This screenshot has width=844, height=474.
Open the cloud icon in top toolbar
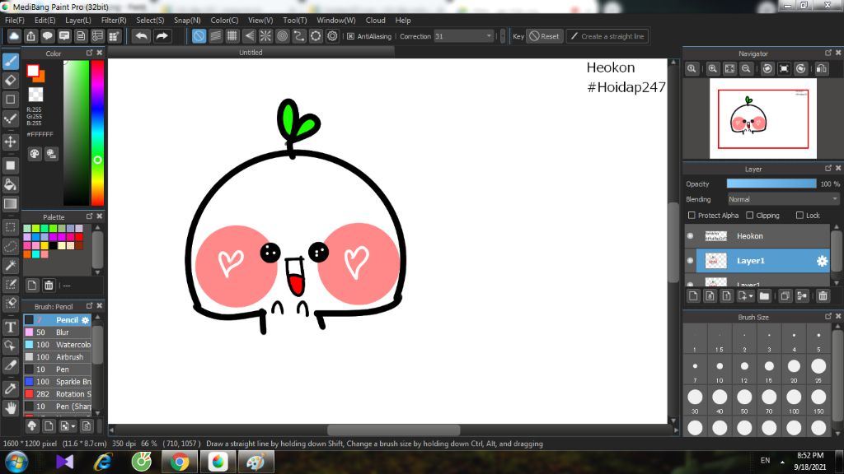tap(14, 36)
